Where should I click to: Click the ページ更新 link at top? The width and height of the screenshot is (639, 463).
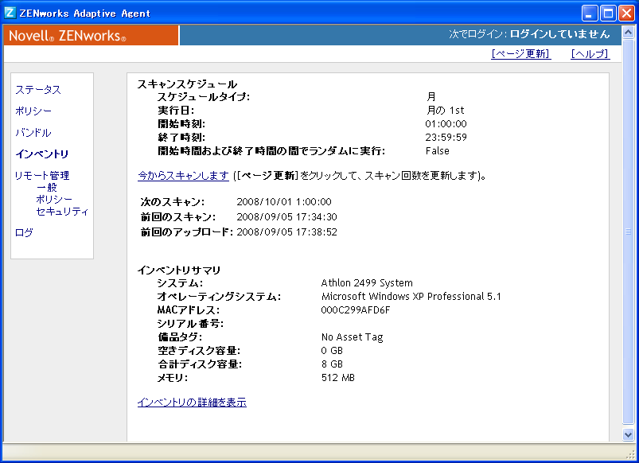click(521, 54)
